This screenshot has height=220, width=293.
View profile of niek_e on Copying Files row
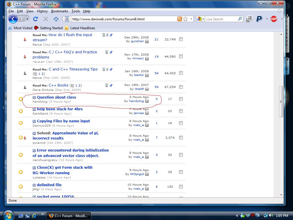[139, 125]
